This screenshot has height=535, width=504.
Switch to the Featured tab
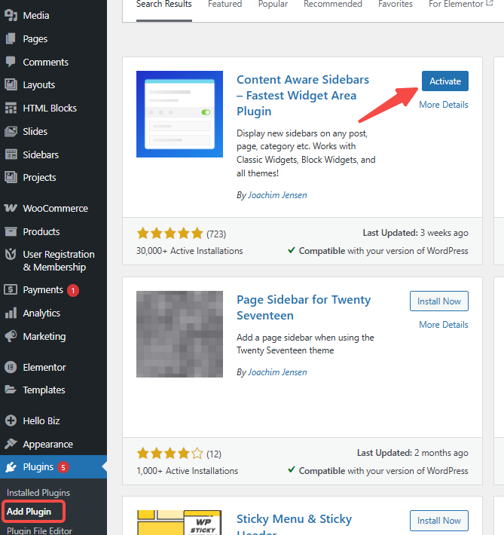click(225, 5)
